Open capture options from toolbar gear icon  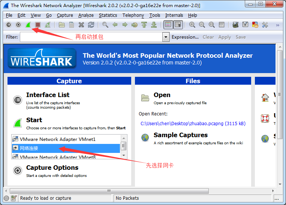pyautogui.click(x=18, y=25)
